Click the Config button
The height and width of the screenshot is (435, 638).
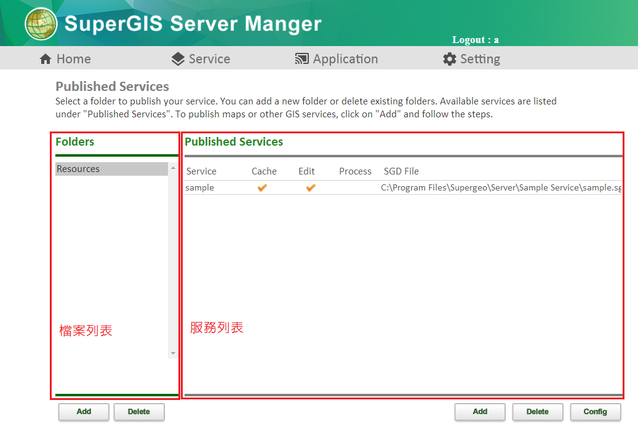[x=596, y=412]
